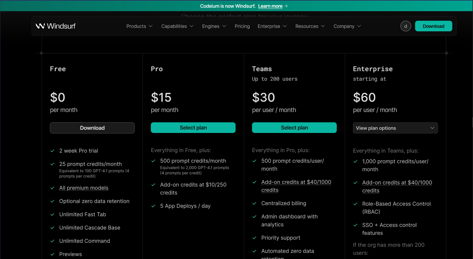473x259 pixels.
Task: Click 'Equivalent to 2,000 GPT-4.1 prompts' note
Action: 195,170
